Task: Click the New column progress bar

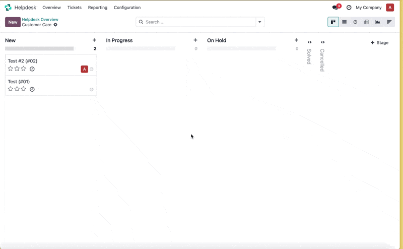Action: pyautogui.click(x=39, y=48)
